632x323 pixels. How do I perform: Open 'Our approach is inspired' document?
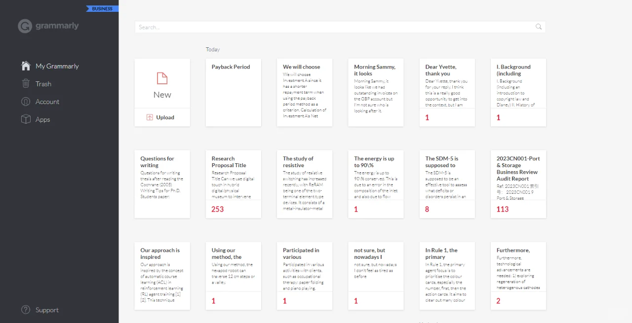point(162,276)
